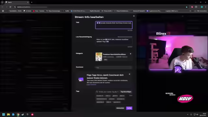Click the Fertig button

129,108
